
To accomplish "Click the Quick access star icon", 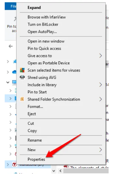I will pyautogui.click(x=15, y=62).
